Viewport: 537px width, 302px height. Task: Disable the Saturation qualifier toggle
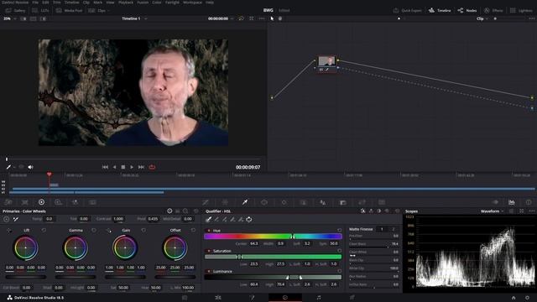coord(209,251)
